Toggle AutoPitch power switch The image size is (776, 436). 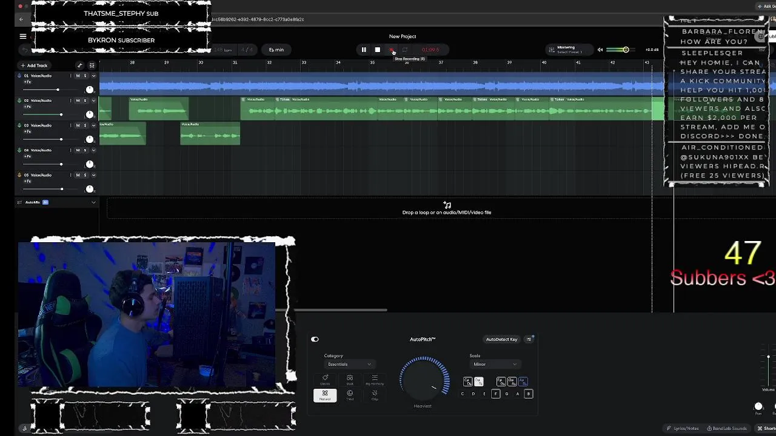[x=315, y=339]
